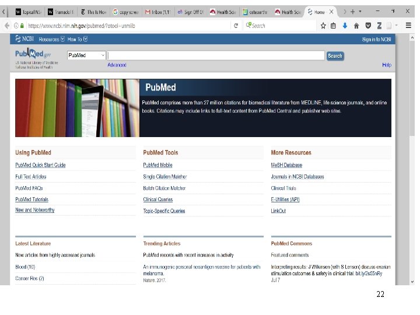Click in the PubMed search query field

(216, 55)
